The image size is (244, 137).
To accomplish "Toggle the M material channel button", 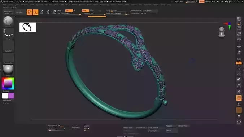I will pyautogui.click(x=74, y=11).
